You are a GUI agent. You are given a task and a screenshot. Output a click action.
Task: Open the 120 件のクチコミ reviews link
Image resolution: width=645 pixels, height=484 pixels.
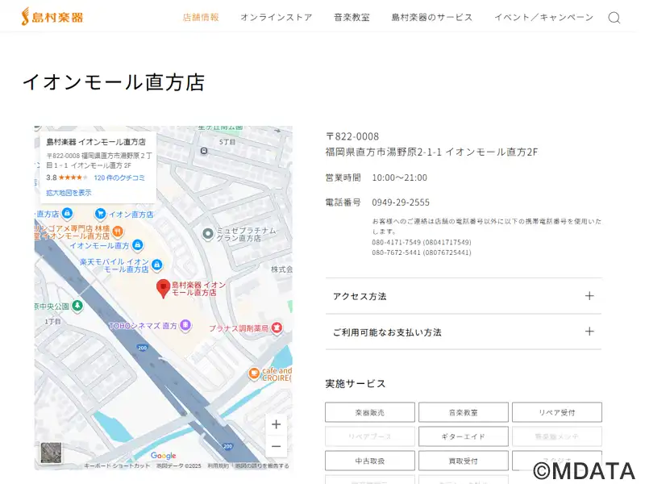pyautogui.click(x=119, y=177)
